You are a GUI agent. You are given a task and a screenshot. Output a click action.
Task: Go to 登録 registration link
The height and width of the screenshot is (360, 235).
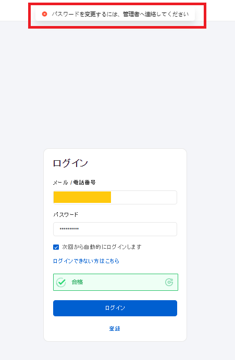click(115, 329)
